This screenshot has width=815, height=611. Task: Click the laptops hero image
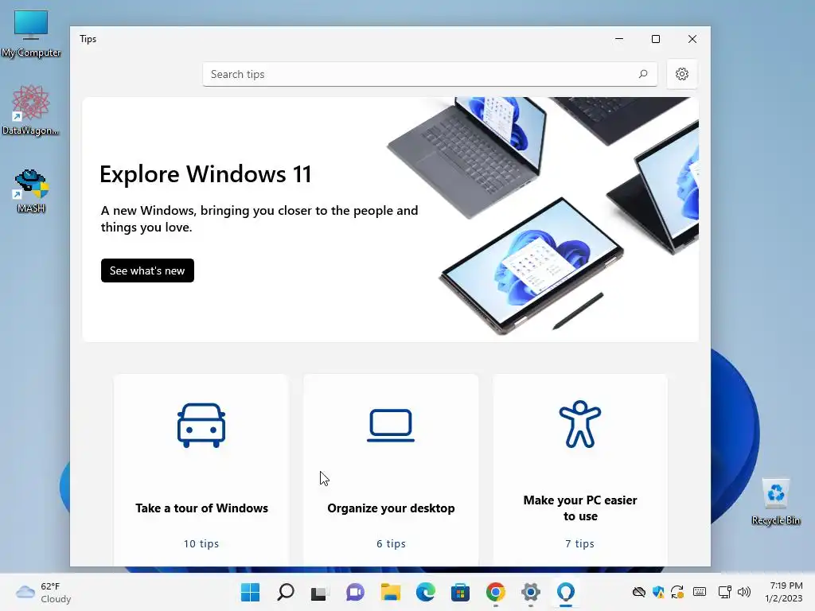point(543,216)
